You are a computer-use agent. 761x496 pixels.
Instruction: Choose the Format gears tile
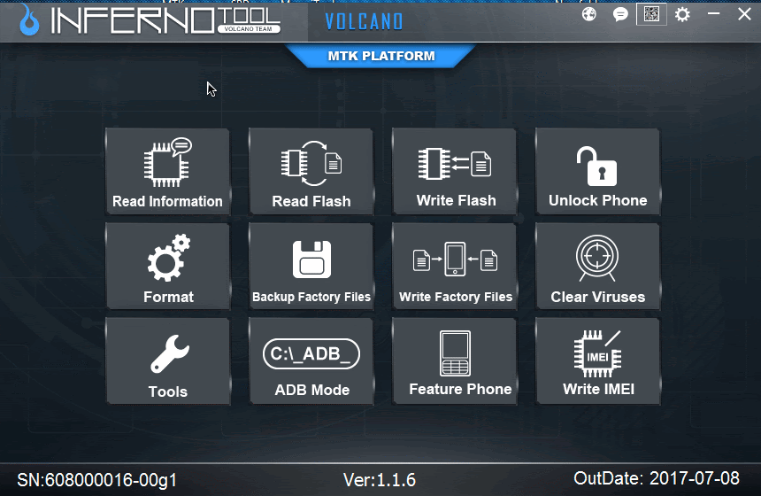167,267
